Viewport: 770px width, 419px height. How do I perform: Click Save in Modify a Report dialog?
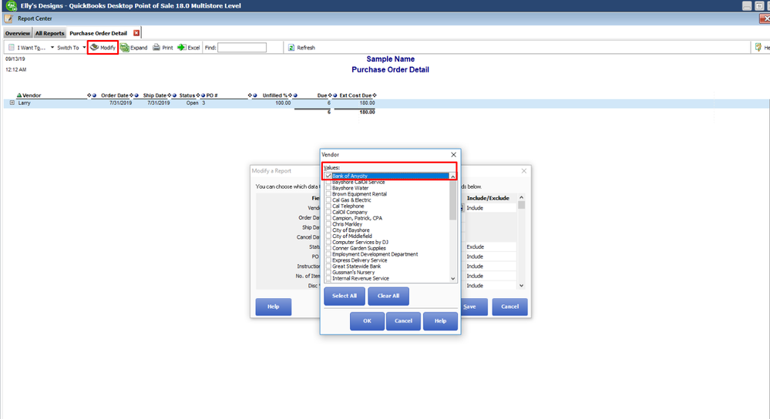click(x=474, y=307)
